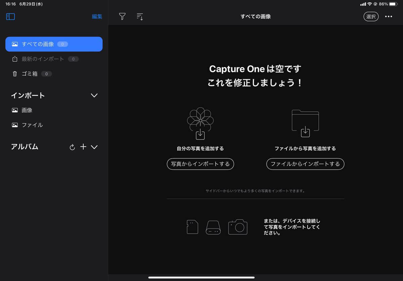
Task: Open the three-dot more options menu
Action: pyautogui.click(x=389, y=16)
